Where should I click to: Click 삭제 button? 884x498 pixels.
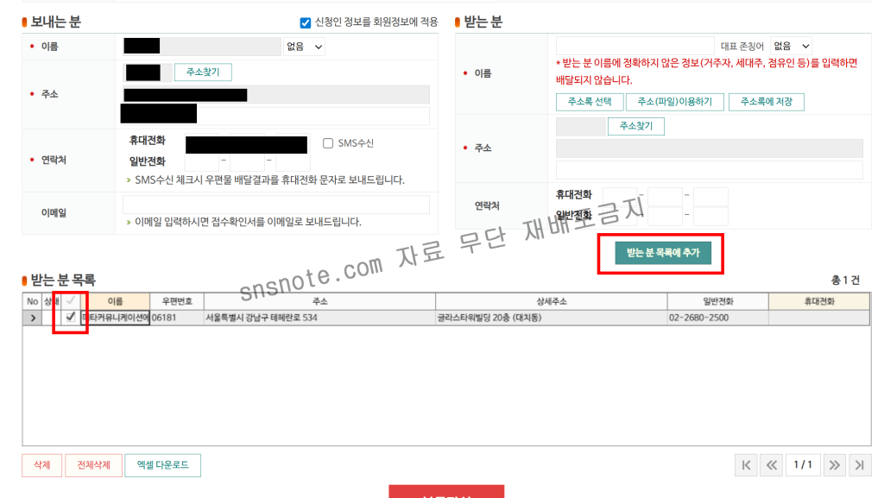[42, 465]
